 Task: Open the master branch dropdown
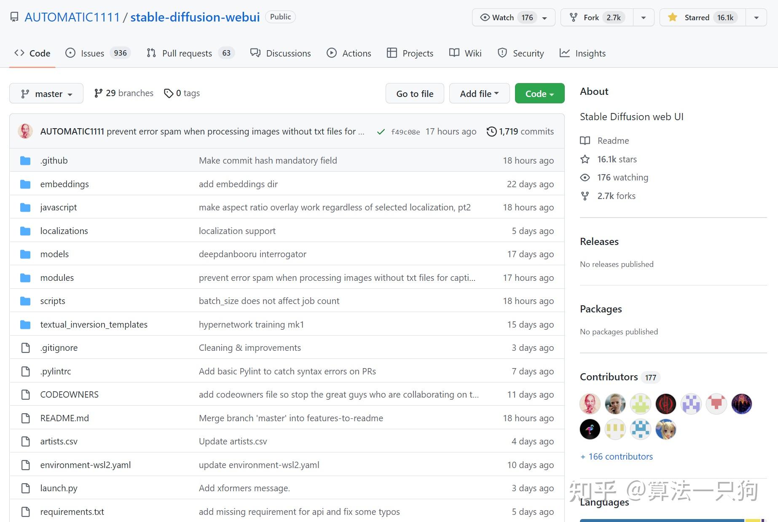(46, 94)
